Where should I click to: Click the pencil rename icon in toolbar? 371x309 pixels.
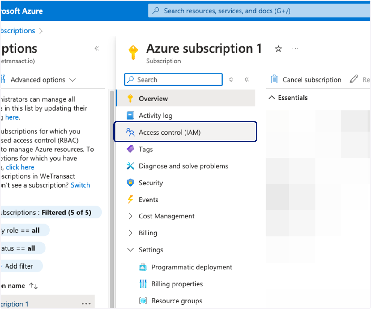354,79
